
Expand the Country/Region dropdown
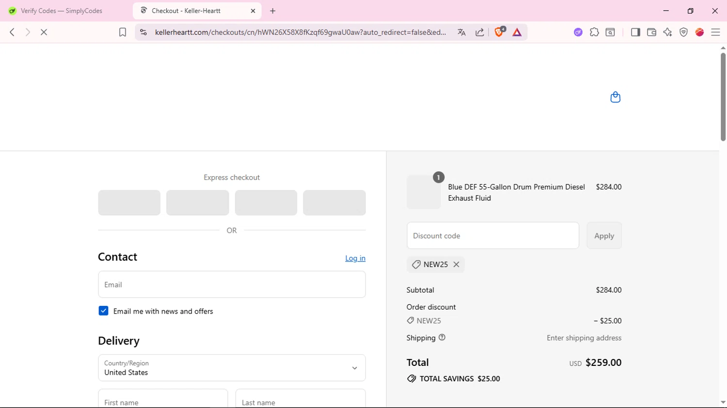click(x=232, y=368)
